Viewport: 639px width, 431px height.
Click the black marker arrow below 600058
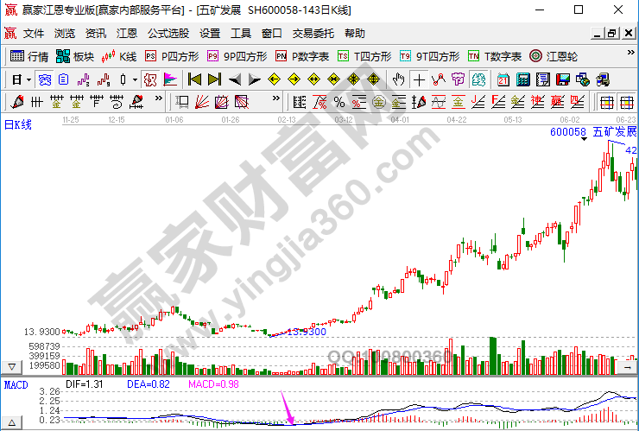click(584, 139)
